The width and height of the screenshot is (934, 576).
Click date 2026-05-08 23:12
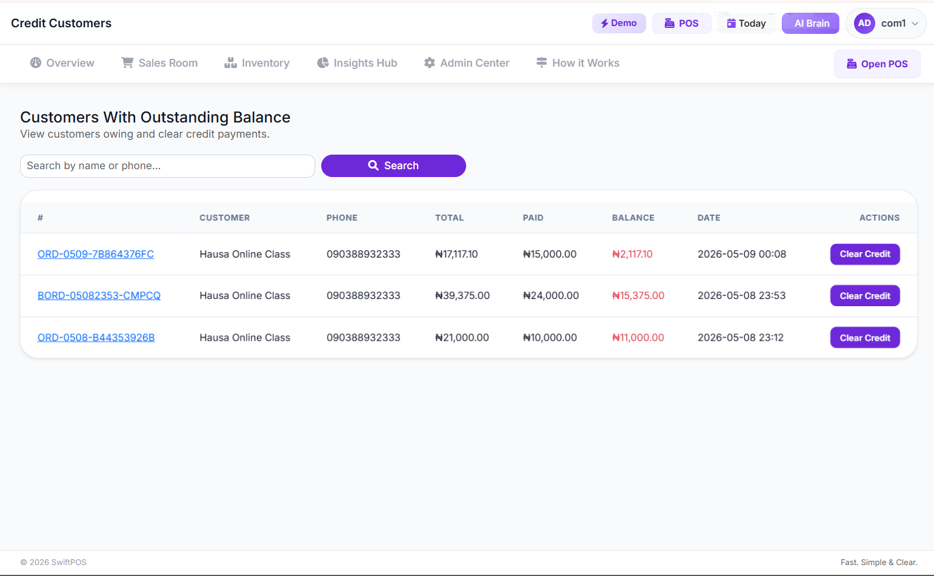coord(741,337)
